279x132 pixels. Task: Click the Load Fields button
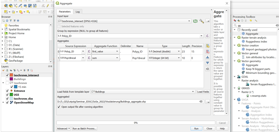tap(203, 92)
